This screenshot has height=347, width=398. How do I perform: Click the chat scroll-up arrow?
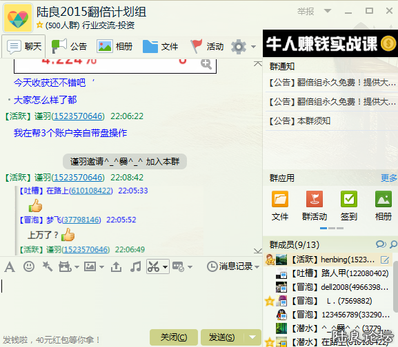pos(258,63)
